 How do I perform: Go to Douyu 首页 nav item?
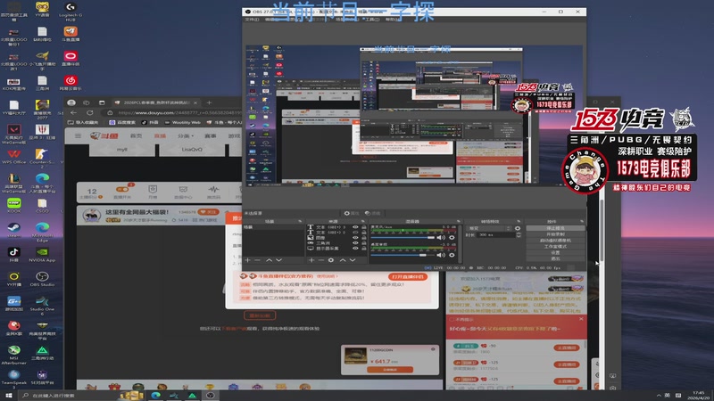137,136
